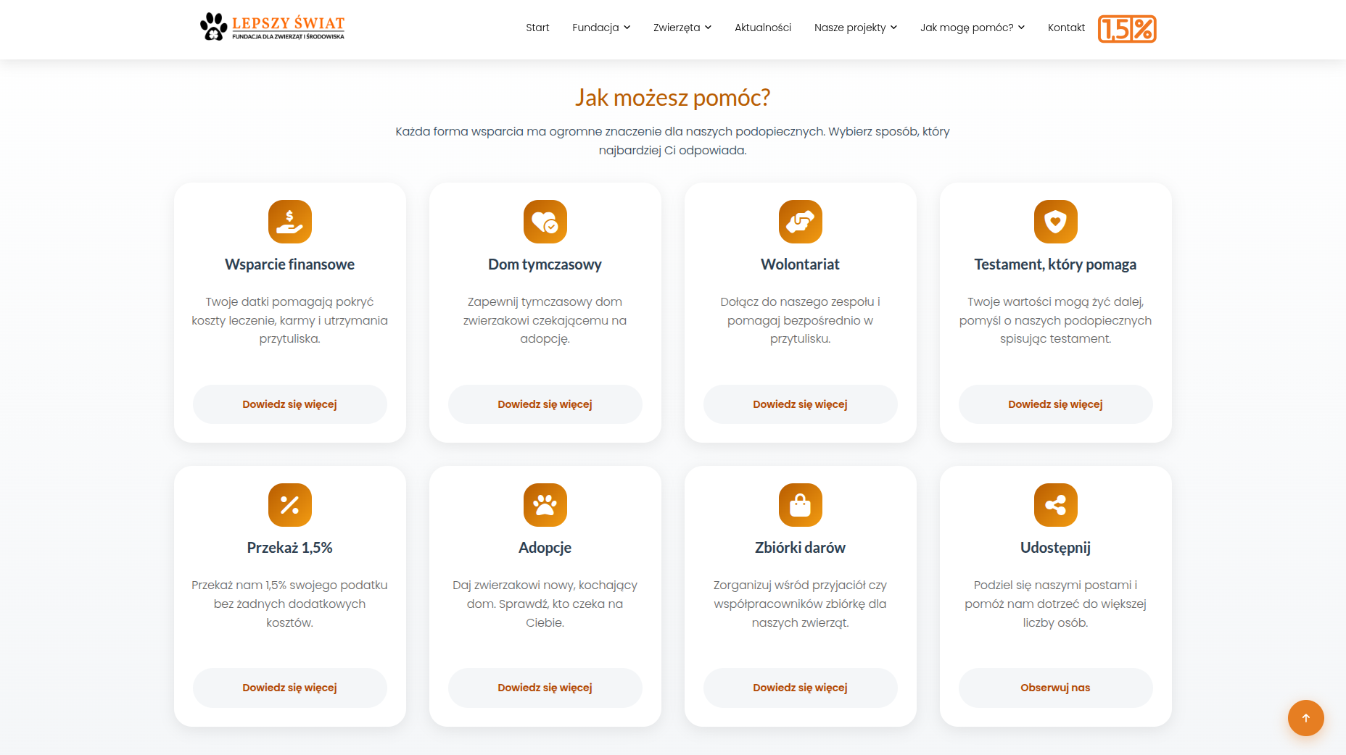Open the Kontakt menu item
This screenshot has width=1346, height=755.
(x=1066, y=28)
